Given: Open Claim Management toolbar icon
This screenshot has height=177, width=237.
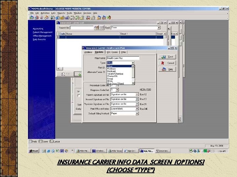Looking at the screenshot, I should [x=37, y=18].
